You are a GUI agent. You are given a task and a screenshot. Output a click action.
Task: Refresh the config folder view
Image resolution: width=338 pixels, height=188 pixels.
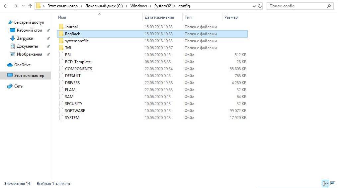coord(260,6)
